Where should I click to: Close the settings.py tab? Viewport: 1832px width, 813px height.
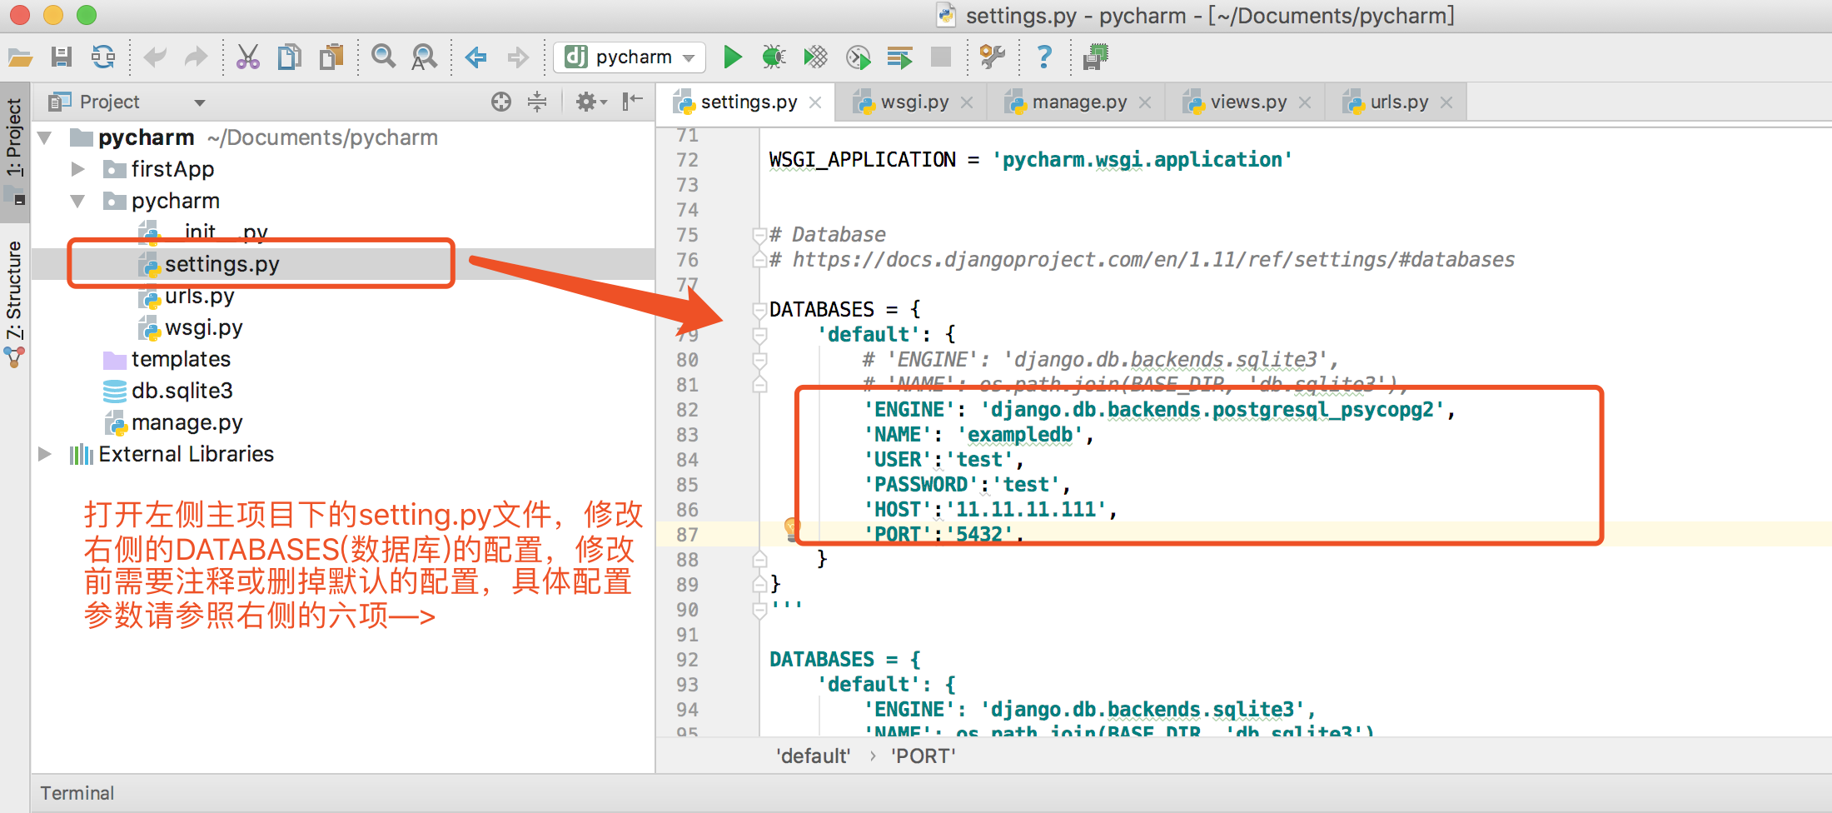tap(815, 102)
